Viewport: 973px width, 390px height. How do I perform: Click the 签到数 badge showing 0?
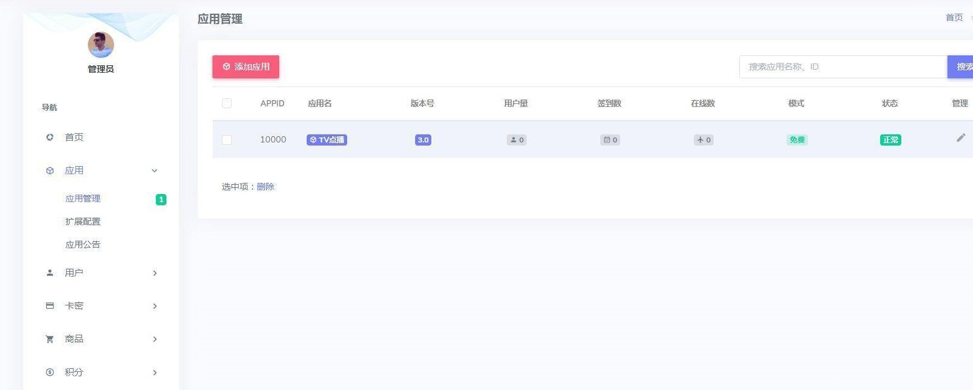click(x=610, y=140)
